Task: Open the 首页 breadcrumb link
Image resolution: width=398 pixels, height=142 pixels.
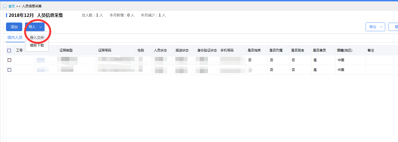Action: 12,6
